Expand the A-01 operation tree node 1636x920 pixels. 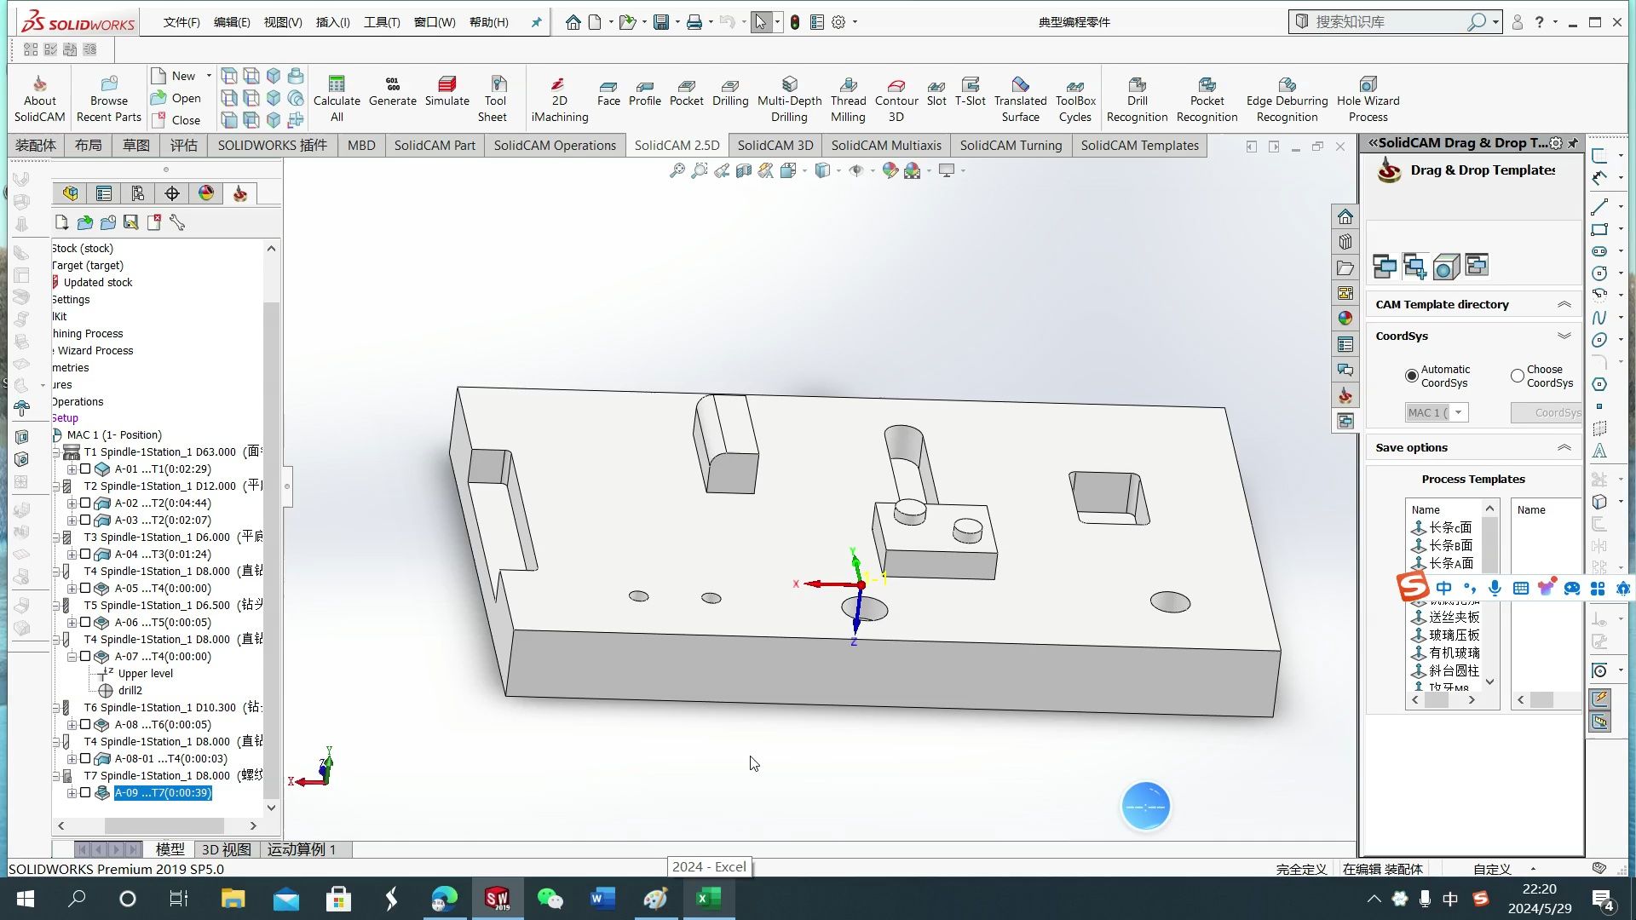pos(72,469)
